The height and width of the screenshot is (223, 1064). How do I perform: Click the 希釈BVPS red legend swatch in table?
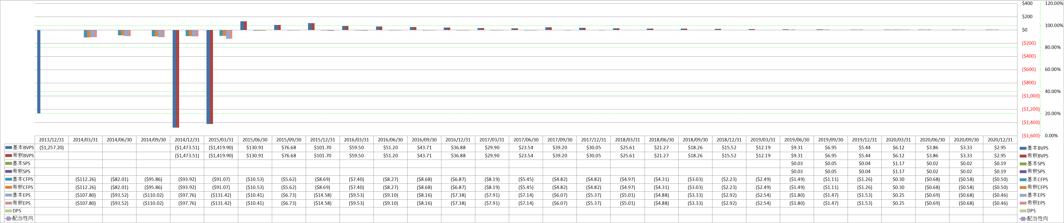(x=8, y=155)
